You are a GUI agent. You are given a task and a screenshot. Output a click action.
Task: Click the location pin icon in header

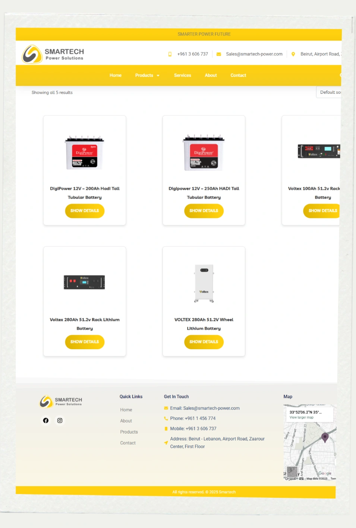(x=293, y=54)
